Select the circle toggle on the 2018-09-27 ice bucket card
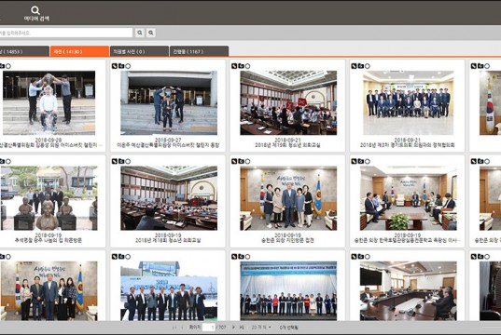Image resolution: width=501 pixels, height=335 pixels. pos(128,66)
